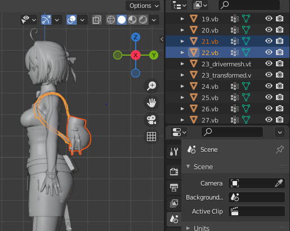
Task: Disable 20.vb in renders camera icon
Action: click(280, 30)
